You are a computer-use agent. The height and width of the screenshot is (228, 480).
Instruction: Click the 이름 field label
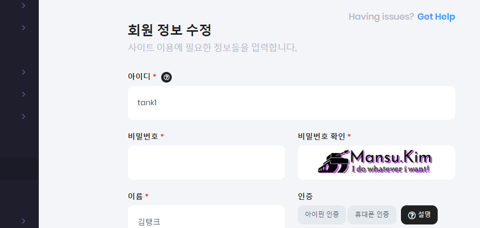point(135,196)
